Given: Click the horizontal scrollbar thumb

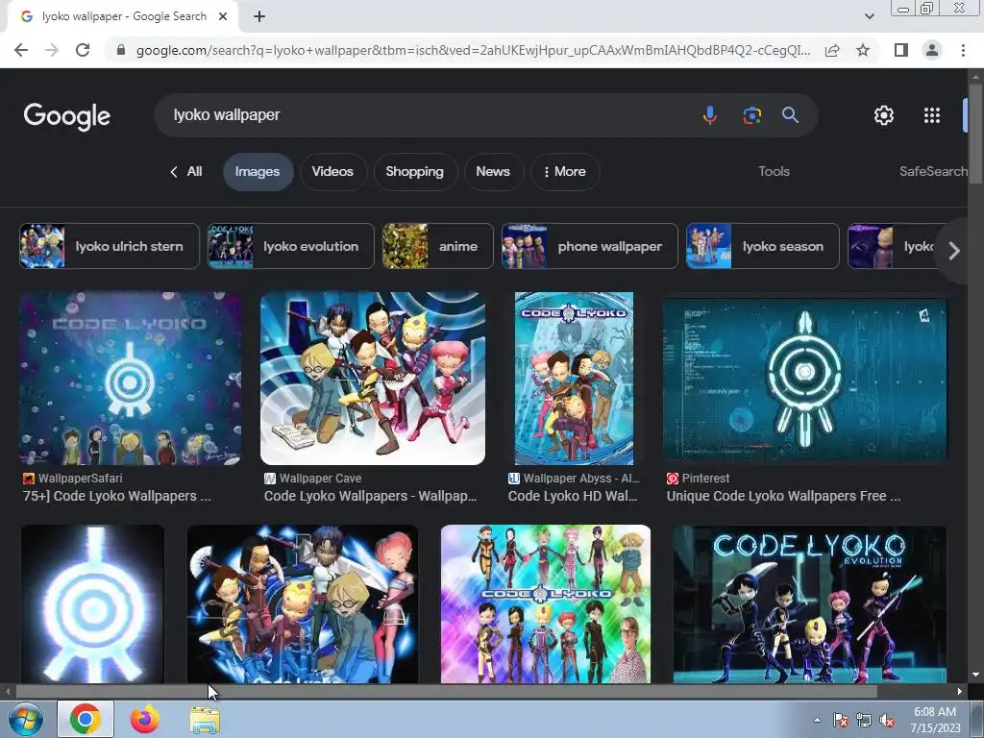Looking at the screenshot, I should click(446, 692).
